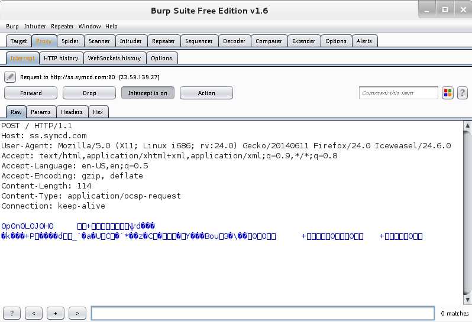472x322 pixels.
Task: Click the '0 matches' search result label
Action: pos(454,313)
